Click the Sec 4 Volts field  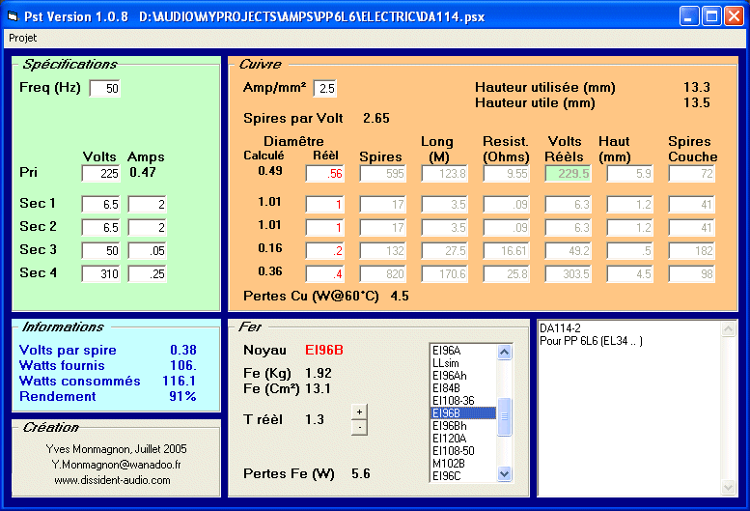coord(100,274)
